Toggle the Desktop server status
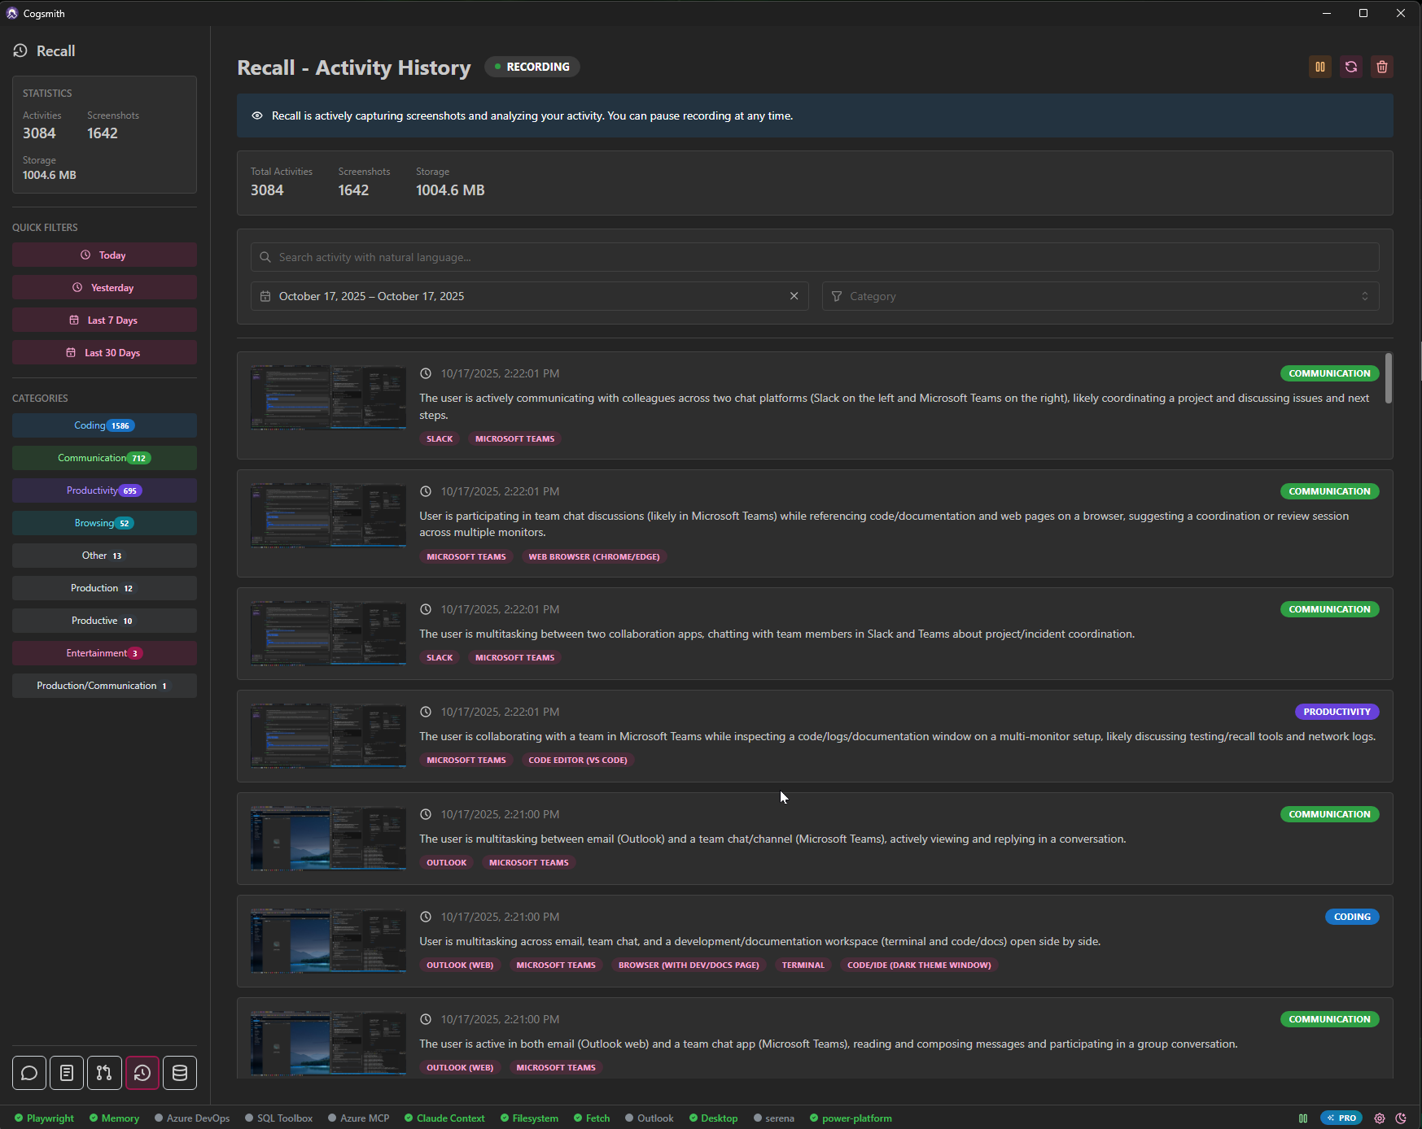The width and height of the screenshot is (1422, 1129). tap(714, 1118)
